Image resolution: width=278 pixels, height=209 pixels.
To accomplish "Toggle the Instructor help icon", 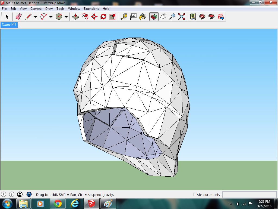I will (x=29, y=194).
